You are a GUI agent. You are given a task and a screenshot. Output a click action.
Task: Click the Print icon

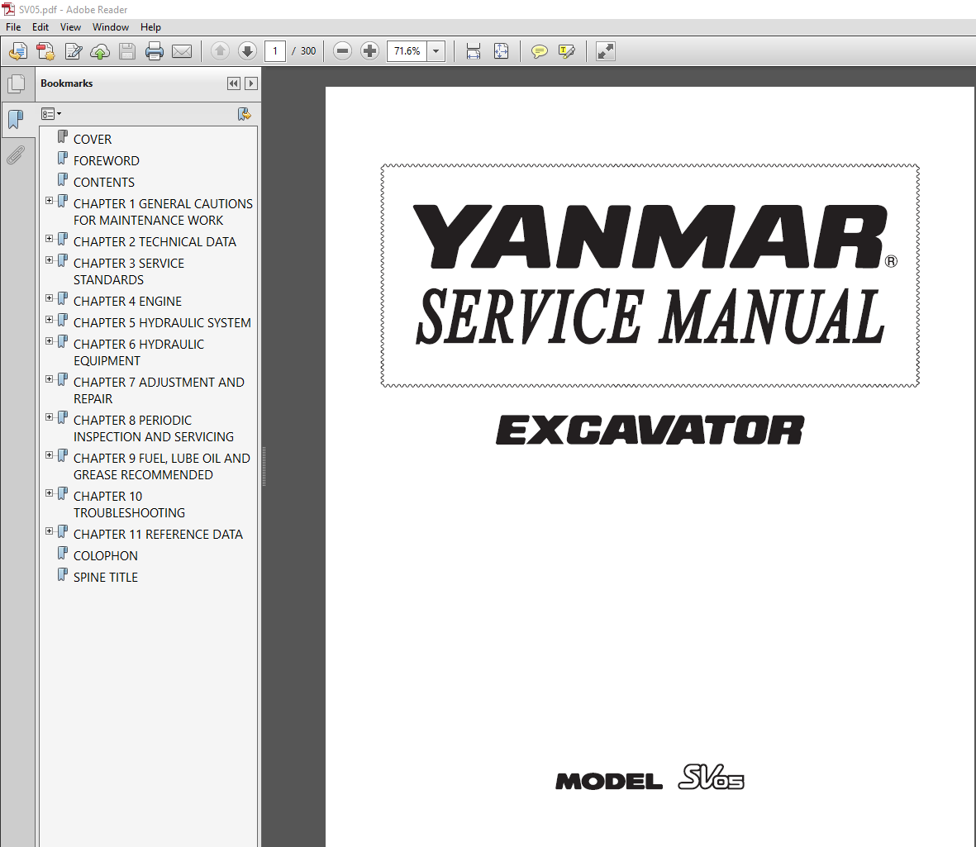[x=155, y=51]
